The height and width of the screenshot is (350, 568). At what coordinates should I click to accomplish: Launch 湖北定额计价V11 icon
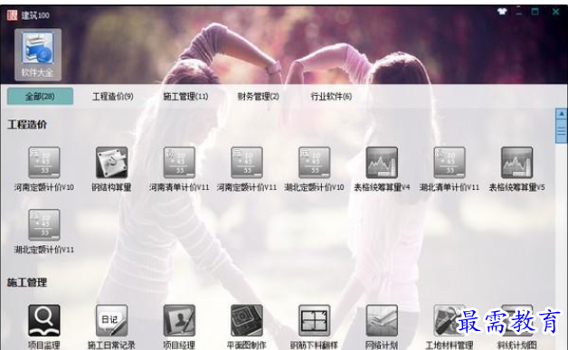click(44, 225)
